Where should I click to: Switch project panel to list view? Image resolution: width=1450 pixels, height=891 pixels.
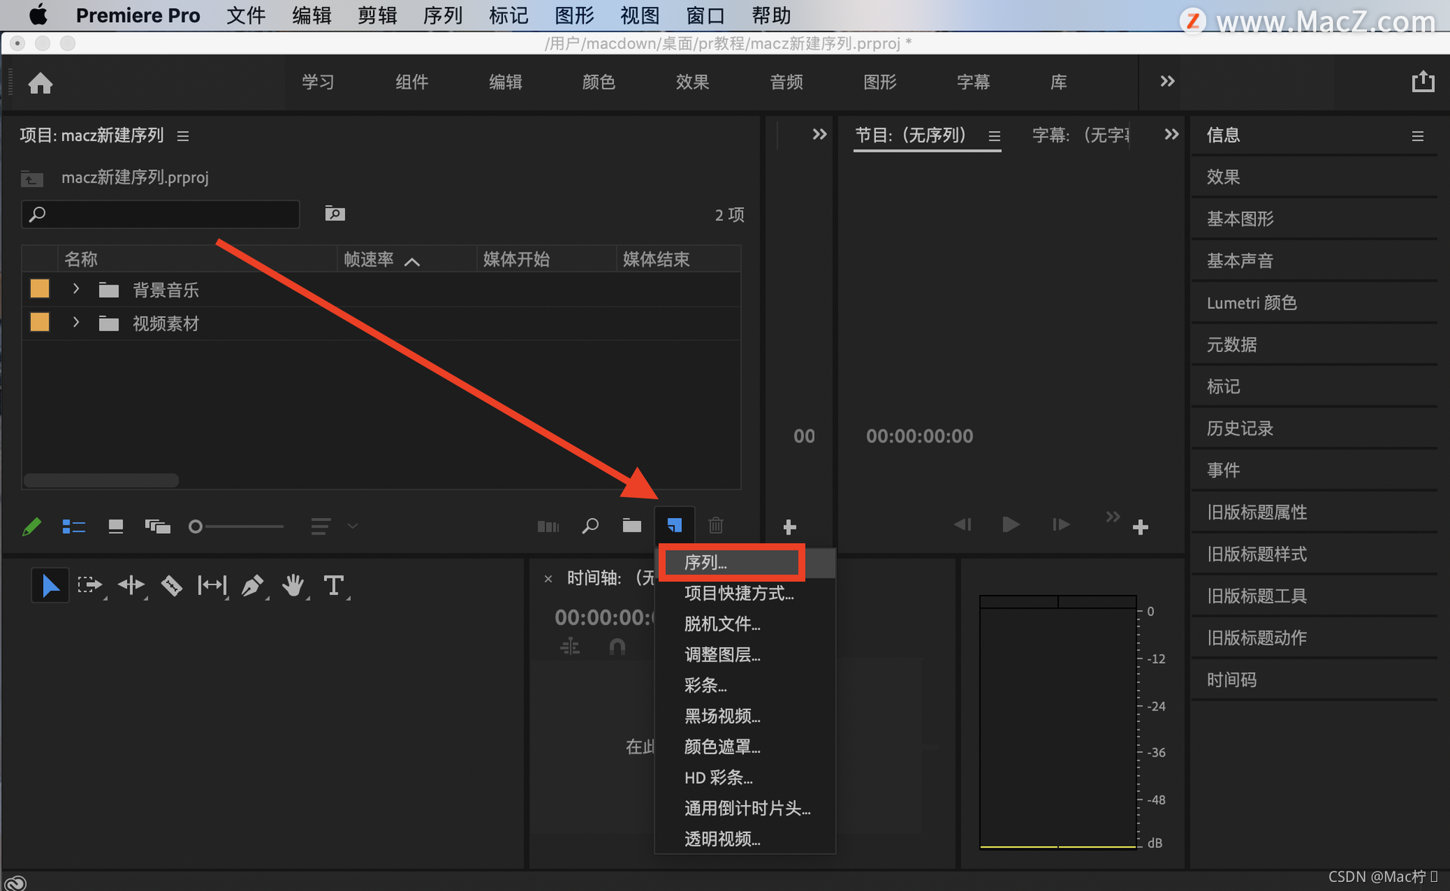73,526
